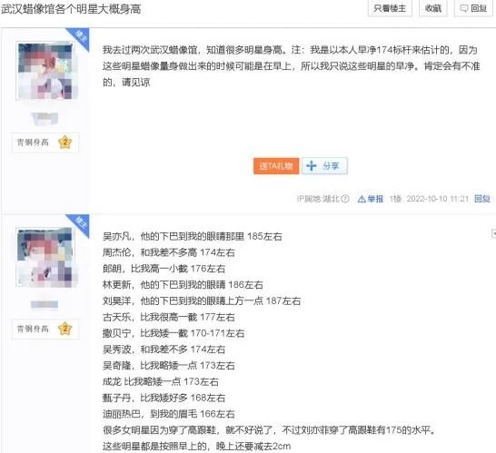Click the 收藏 button

pyautogui.click(x=432, y=8)
